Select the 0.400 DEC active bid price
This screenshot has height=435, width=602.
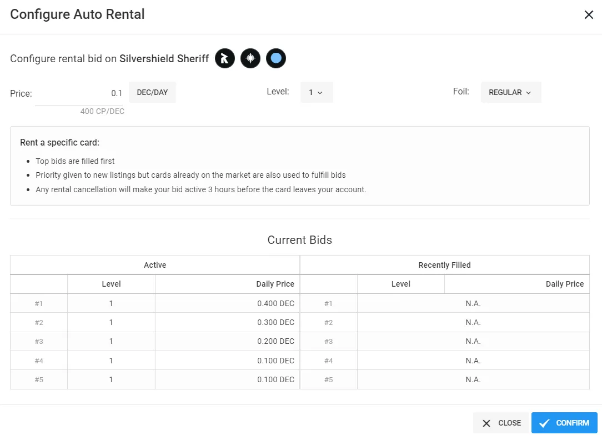pyautogui.click(x=275, y=303)
